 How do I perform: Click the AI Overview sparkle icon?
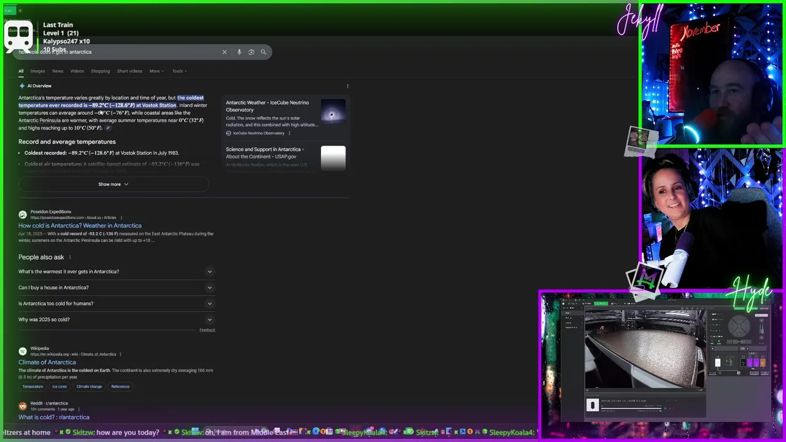(22, 86)
